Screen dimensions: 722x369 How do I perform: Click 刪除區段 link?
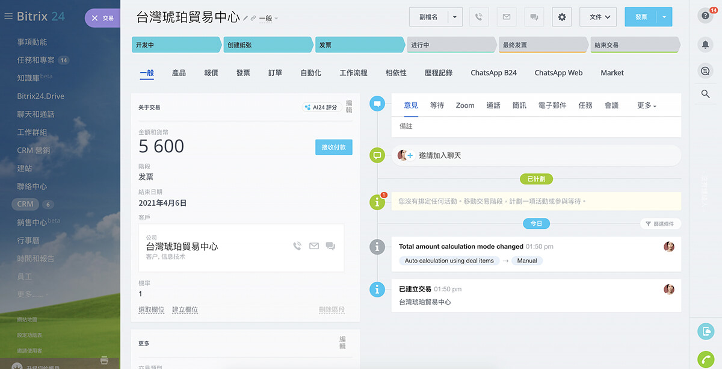point(332,310)
